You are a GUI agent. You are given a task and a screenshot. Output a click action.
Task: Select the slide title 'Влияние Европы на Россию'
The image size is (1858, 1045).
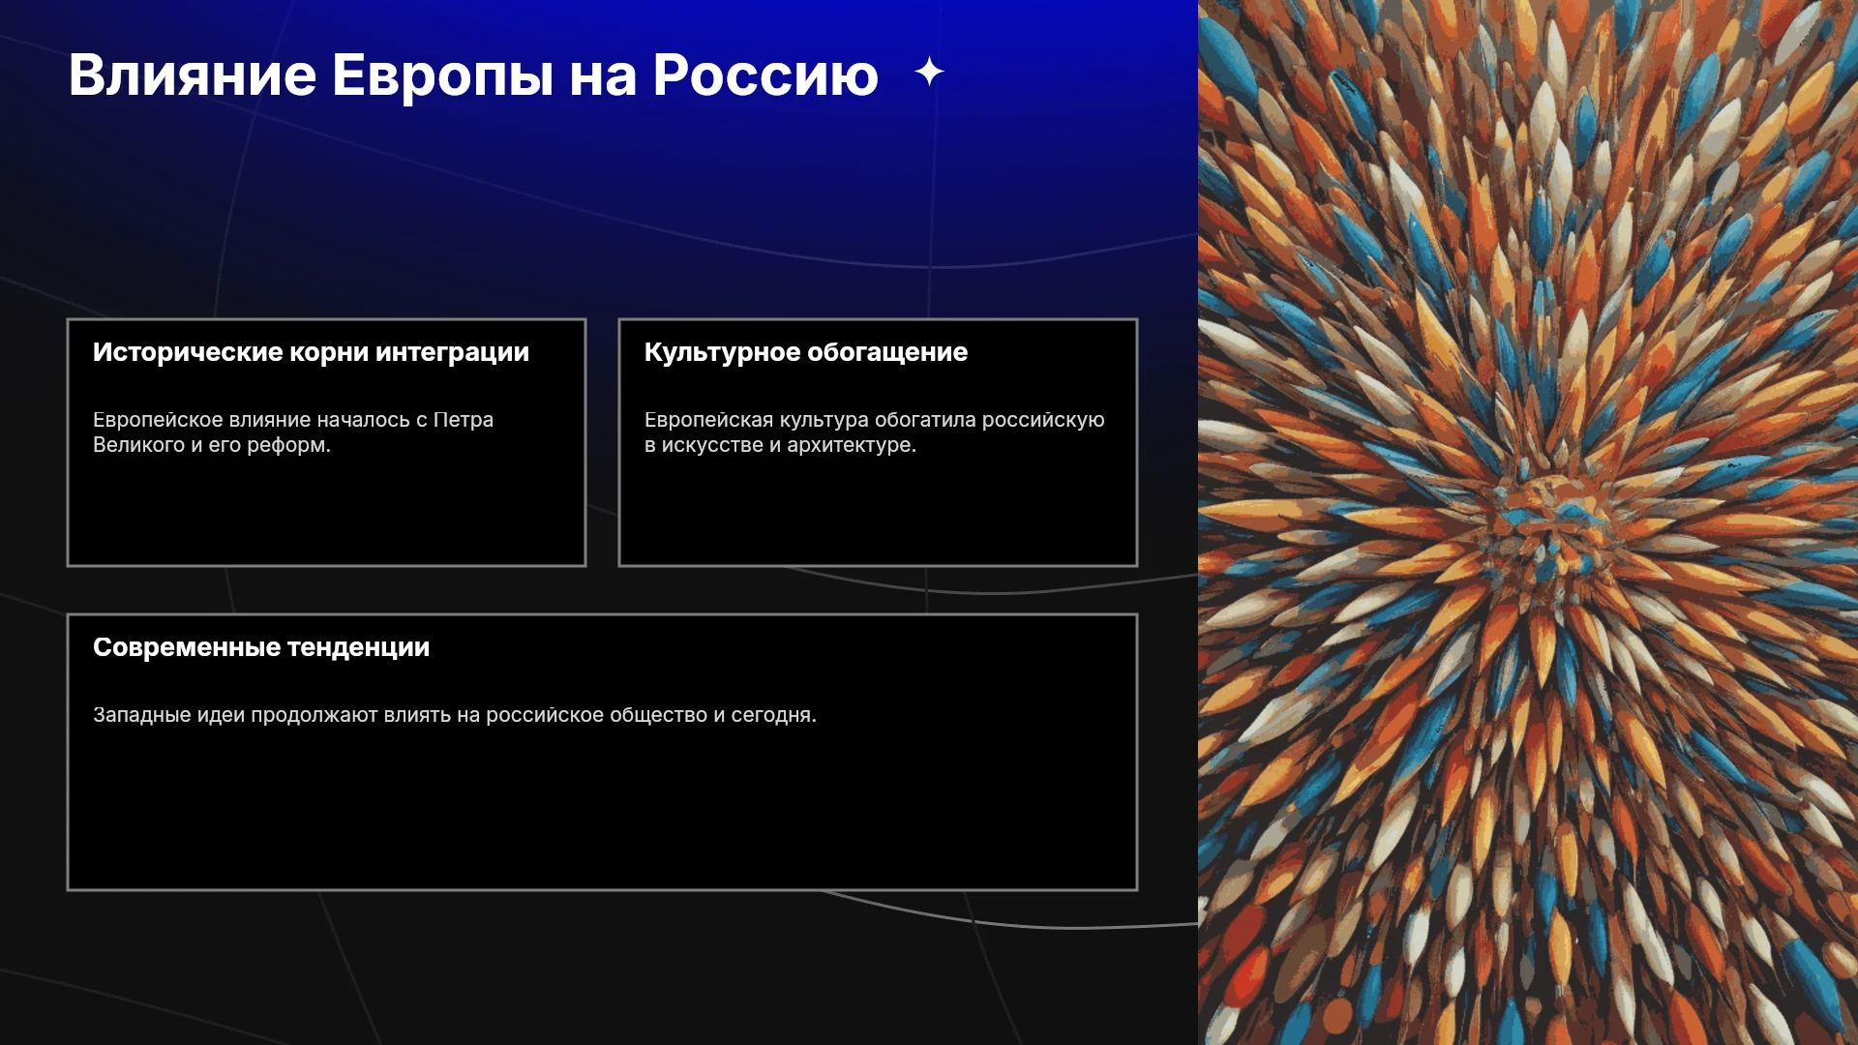(x=473, y=75)
